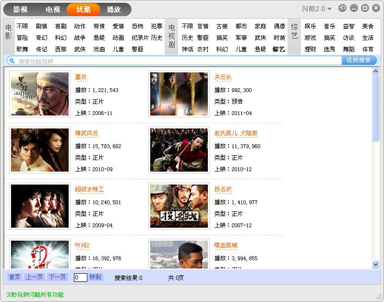Select the 偶像 TV drama genre

(x=279, y=26)
